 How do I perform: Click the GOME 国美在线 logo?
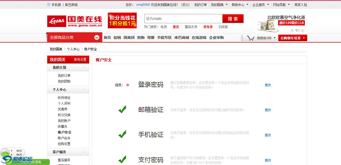point(75,21)
